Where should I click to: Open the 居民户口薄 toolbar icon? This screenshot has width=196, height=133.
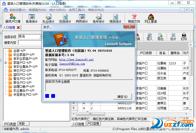[x=13, y=18]
